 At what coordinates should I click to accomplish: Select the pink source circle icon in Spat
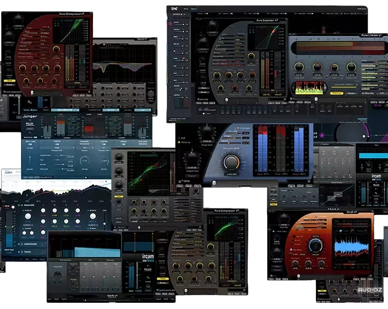click(171, 24)
